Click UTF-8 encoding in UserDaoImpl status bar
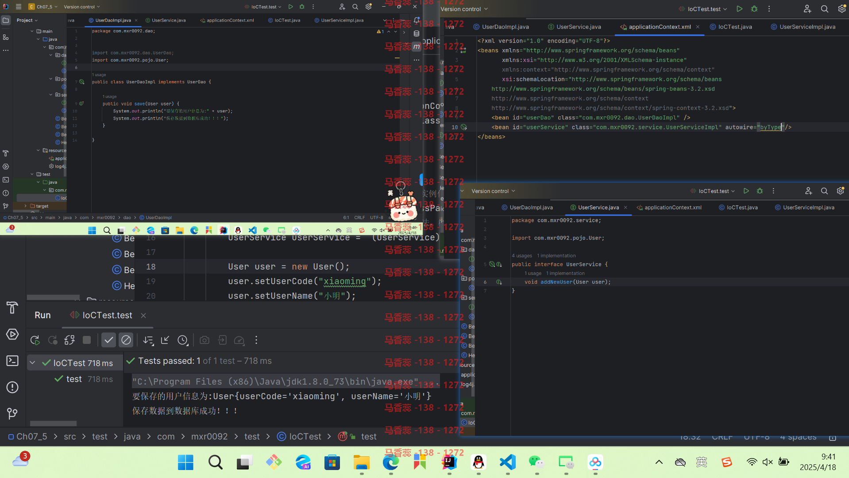Screen dimensions: 849x478 [376, 217]
